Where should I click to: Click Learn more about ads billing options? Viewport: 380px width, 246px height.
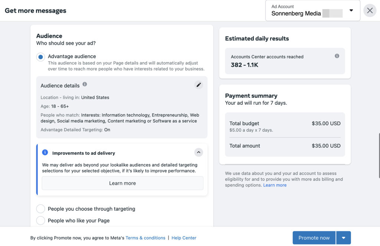click(x=275, y=185)
